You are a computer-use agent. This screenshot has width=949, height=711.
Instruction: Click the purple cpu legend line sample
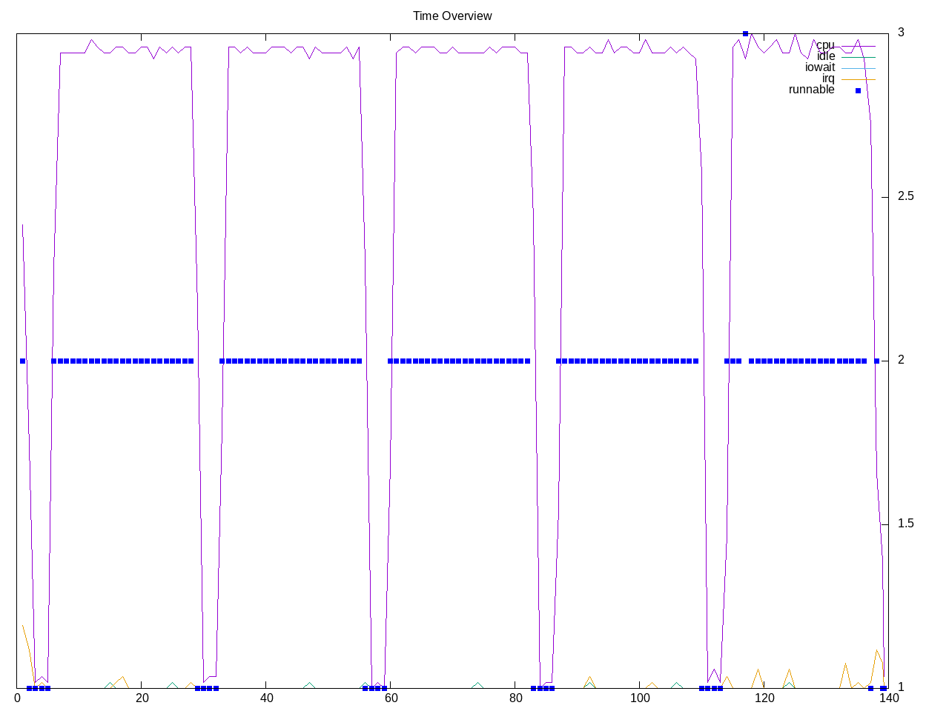(x=858, y=46)
